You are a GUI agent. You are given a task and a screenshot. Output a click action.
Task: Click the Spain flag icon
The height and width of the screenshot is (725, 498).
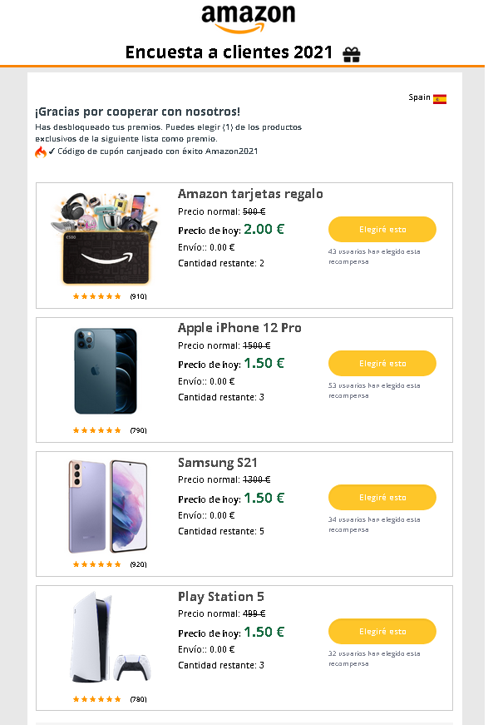click(x=441, y=97)
